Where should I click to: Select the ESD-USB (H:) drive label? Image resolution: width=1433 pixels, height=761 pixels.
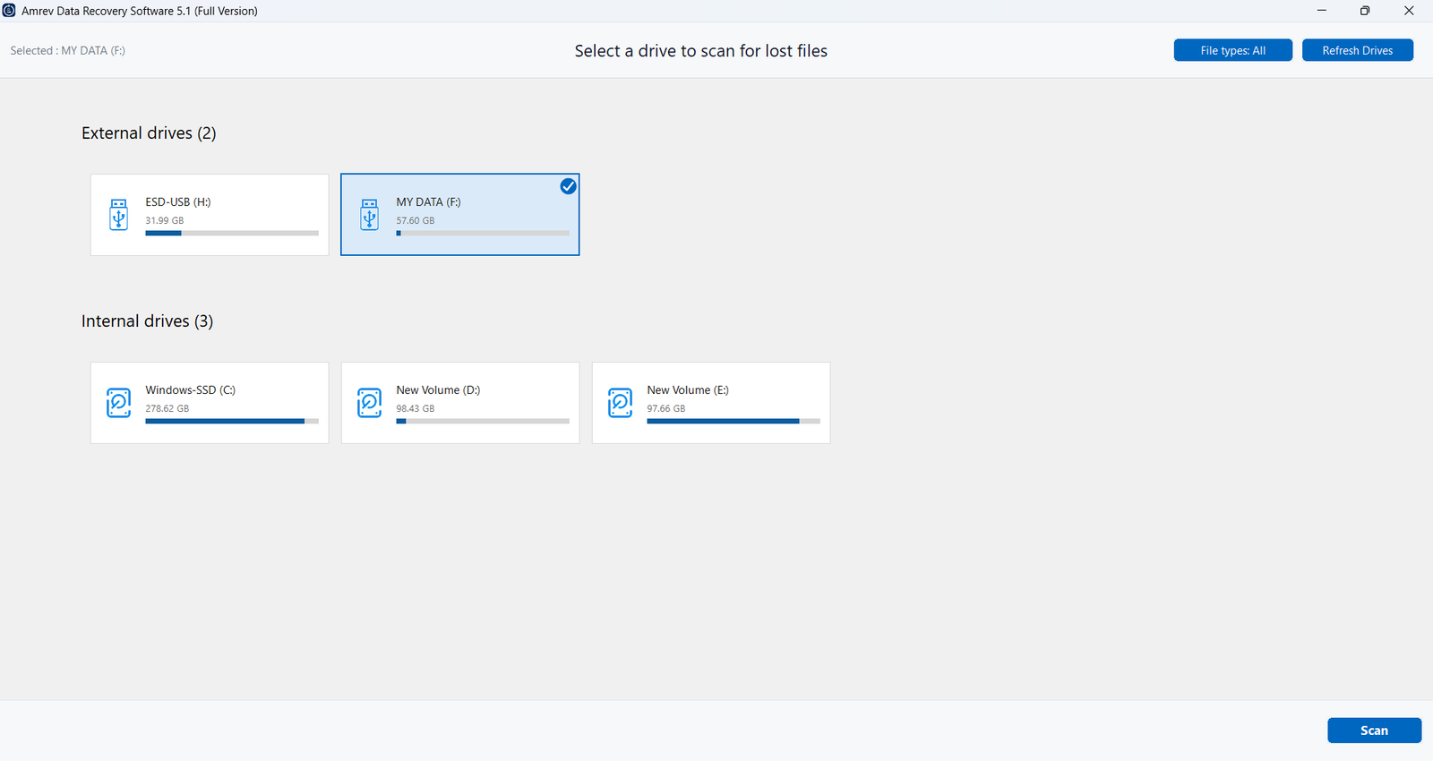point(178,202)
